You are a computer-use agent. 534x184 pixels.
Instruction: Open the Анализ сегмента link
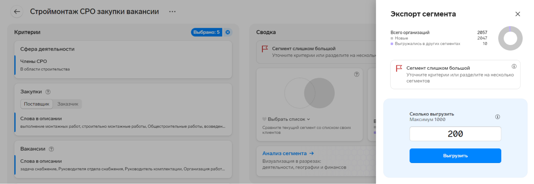288,153
